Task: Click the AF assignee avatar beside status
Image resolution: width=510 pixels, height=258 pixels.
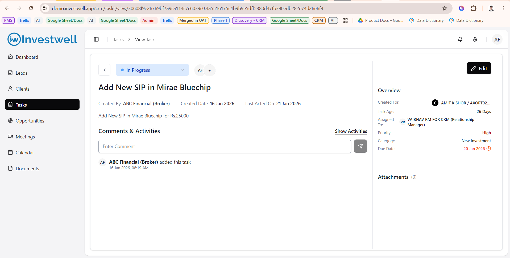Action: pos(200,70)
